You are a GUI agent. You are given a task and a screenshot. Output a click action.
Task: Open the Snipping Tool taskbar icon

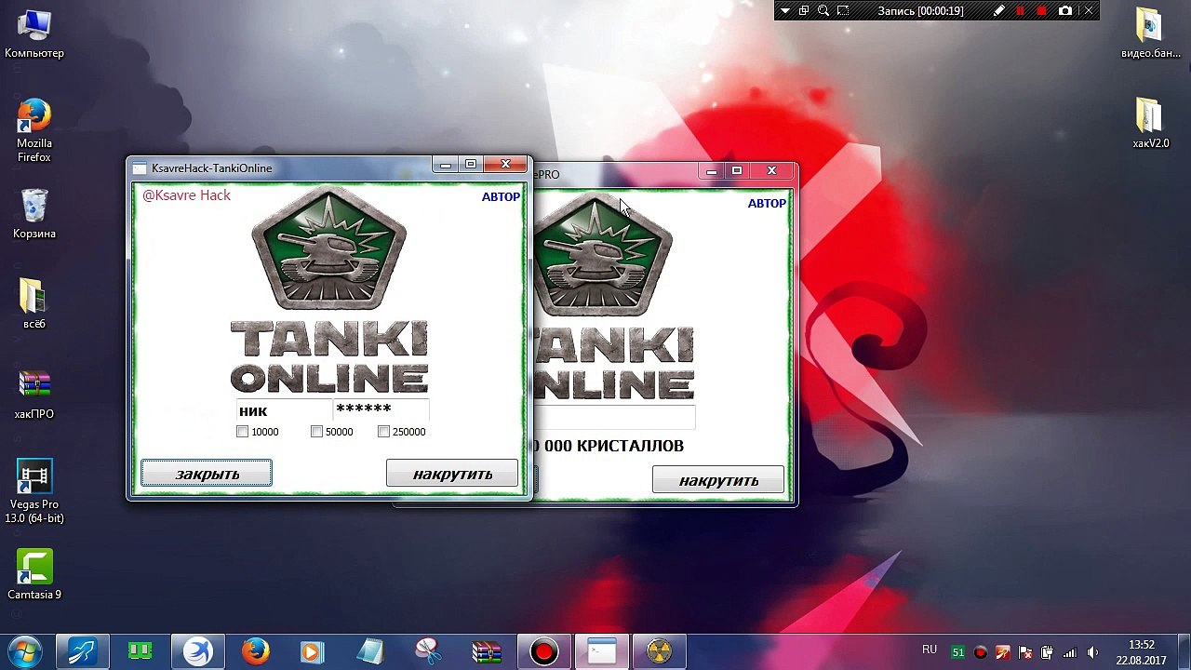pos(427,652)
